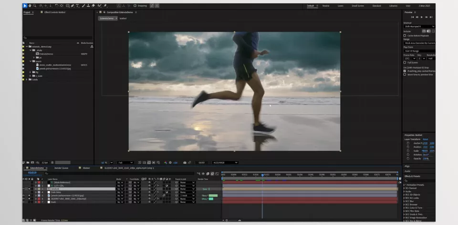
Task: Select the Hand tool in the toolbar
Action: 30,6
